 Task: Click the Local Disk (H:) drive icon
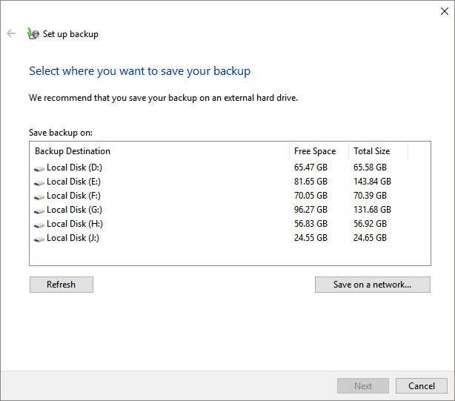click(x=39, y=225)
